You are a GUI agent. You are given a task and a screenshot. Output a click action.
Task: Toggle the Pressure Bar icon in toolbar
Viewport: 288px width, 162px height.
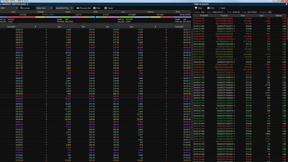coord(78,8)
